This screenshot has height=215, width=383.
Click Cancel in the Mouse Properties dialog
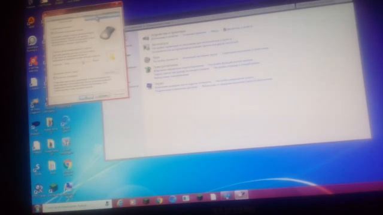coord(102,96)
